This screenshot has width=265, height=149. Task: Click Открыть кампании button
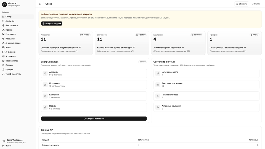click(x=94, y=119)
